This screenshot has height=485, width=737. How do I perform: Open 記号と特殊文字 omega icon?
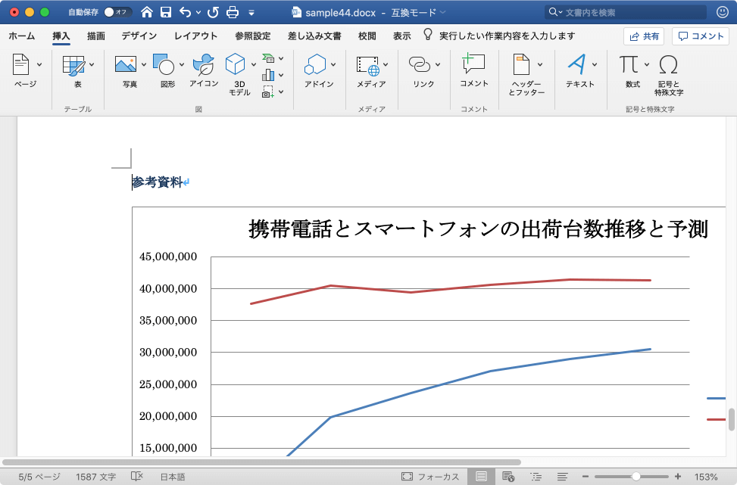[x=668, y=64]
